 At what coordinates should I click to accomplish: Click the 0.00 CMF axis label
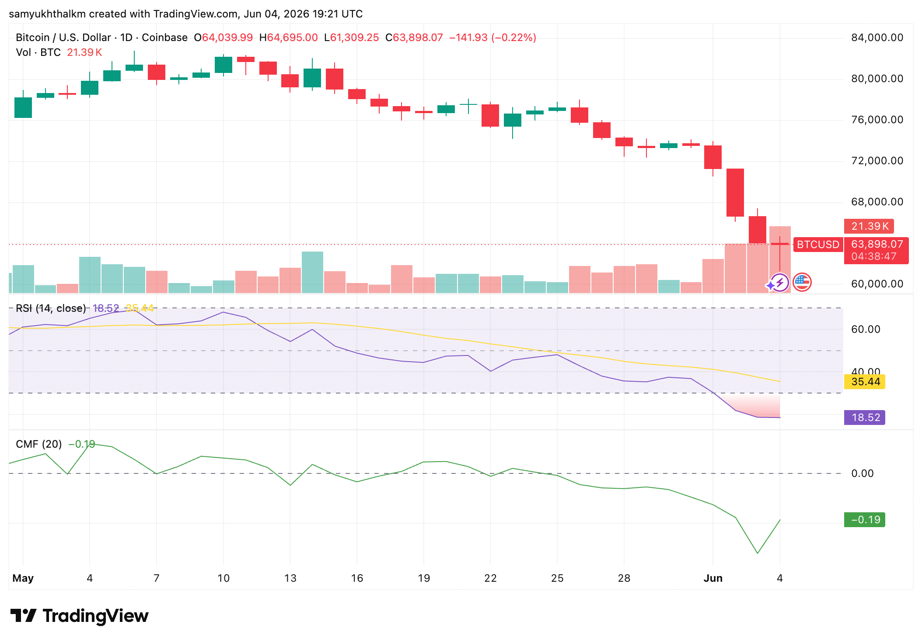pos(863,473)
